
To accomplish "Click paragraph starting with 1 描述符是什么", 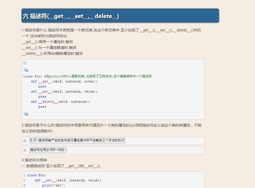I will [112, 33].
